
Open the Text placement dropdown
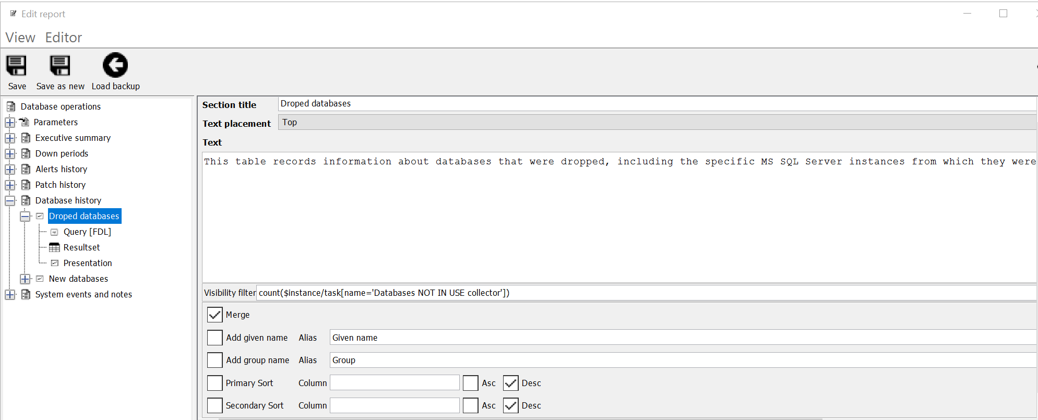[x=657, y=123]
